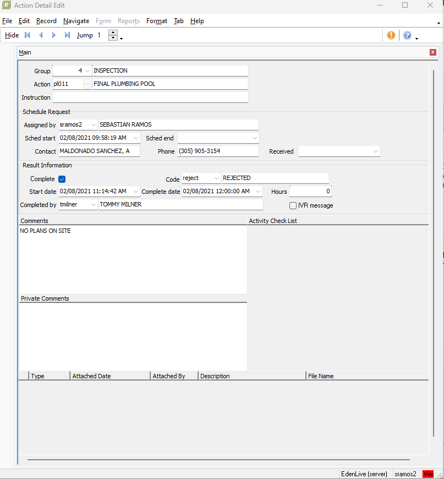Expand the Assigned by dropdown
The width and height of the screenshot is (444, 479).
92,125
